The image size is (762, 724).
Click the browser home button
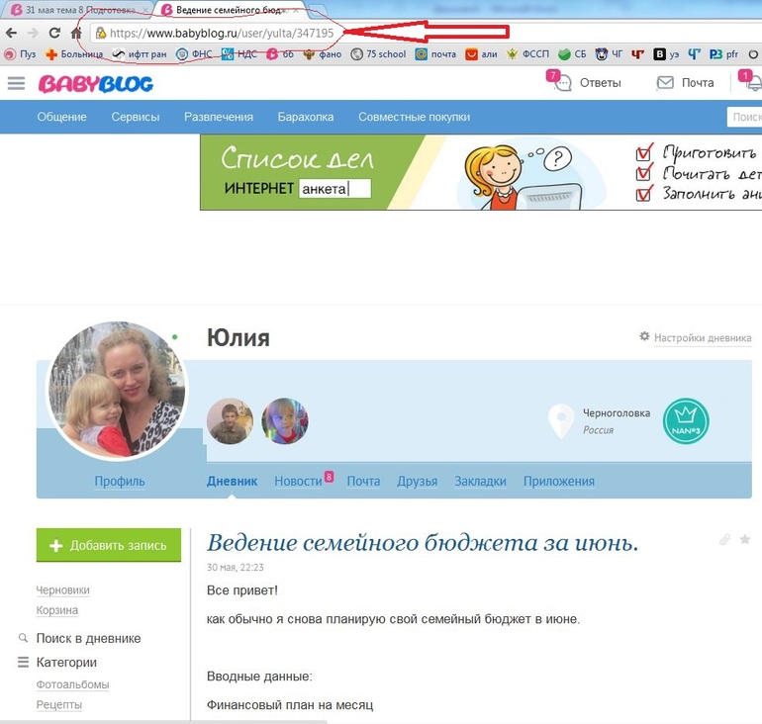[76, 33]
